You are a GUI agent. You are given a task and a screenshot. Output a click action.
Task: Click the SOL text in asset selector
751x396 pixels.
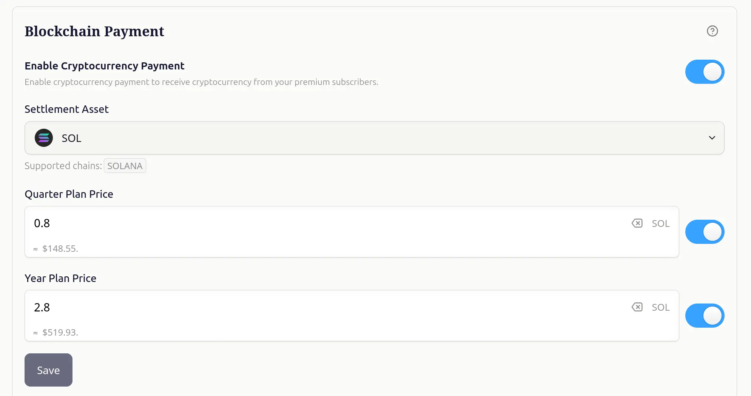coord(71,139)
